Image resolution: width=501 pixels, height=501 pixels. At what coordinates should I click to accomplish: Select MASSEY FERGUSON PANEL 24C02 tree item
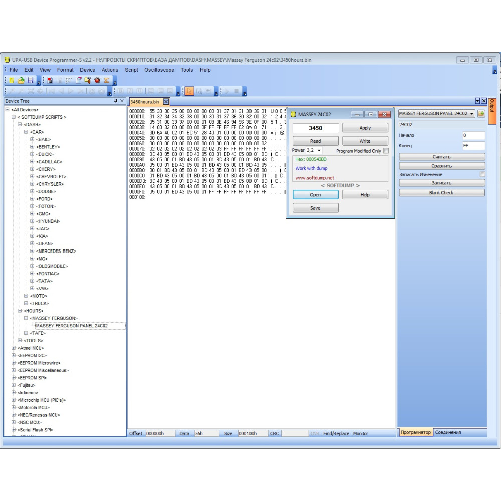click(x=72, y=325)
